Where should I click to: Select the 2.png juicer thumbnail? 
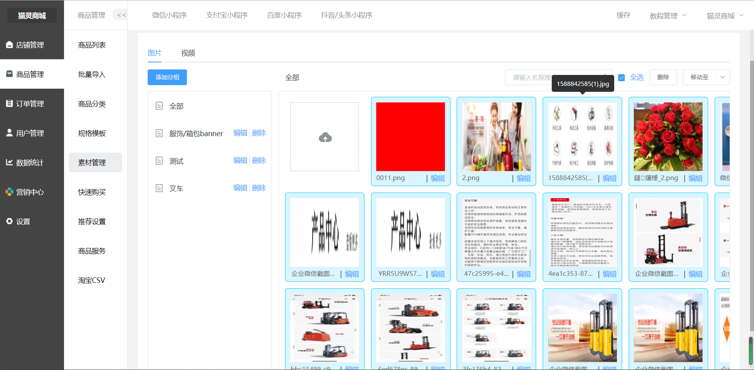click(496, 137)
